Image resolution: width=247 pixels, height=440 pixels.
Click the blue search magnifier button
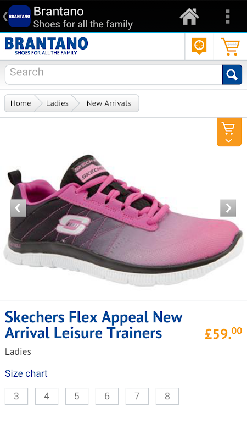click(x=232, y=75)
